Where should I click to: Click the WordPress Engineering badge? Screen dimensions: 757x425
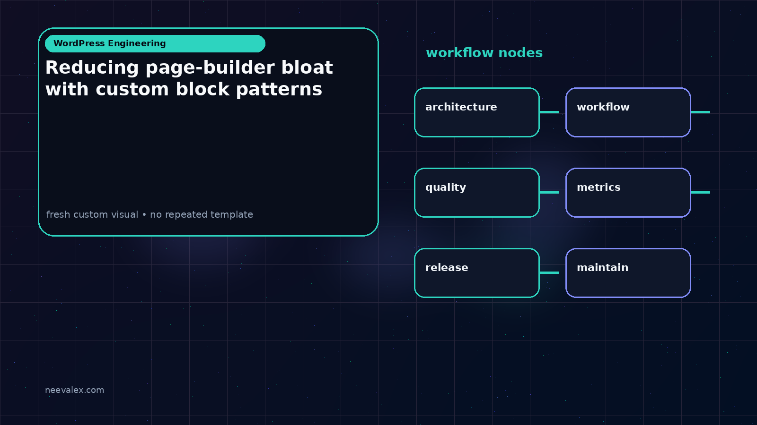155,43
